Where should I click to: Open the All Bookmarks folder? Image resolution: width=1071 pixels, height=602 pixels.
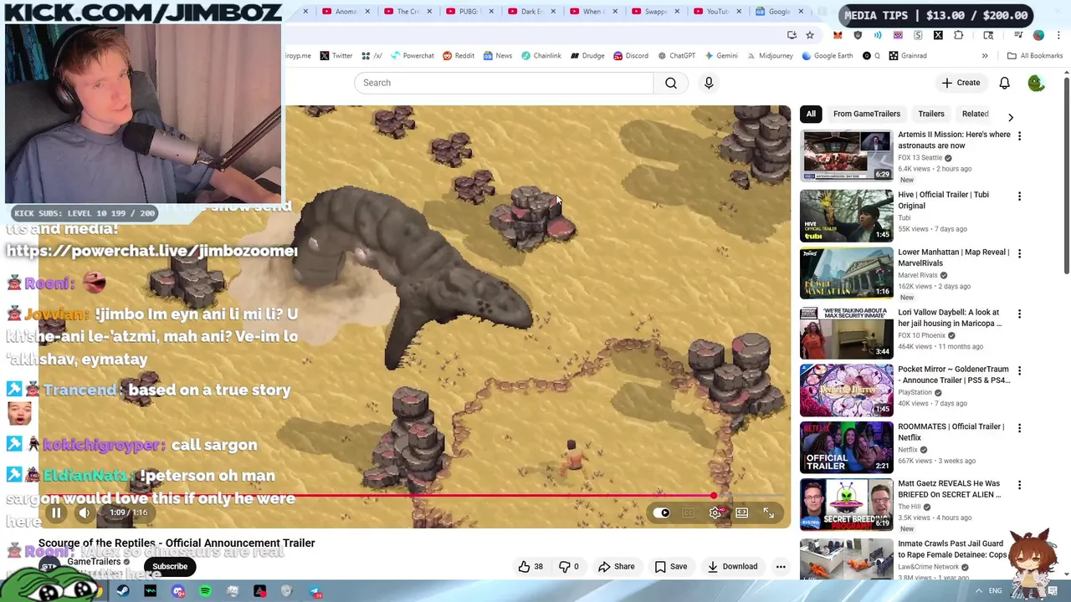pos(1035,56)
